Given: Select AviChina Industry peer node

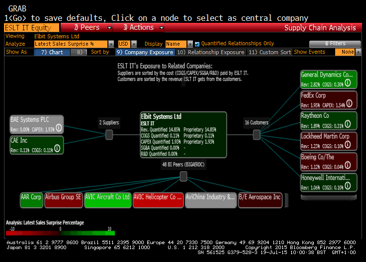Looking at the screenshot, I should click(210, 200).
